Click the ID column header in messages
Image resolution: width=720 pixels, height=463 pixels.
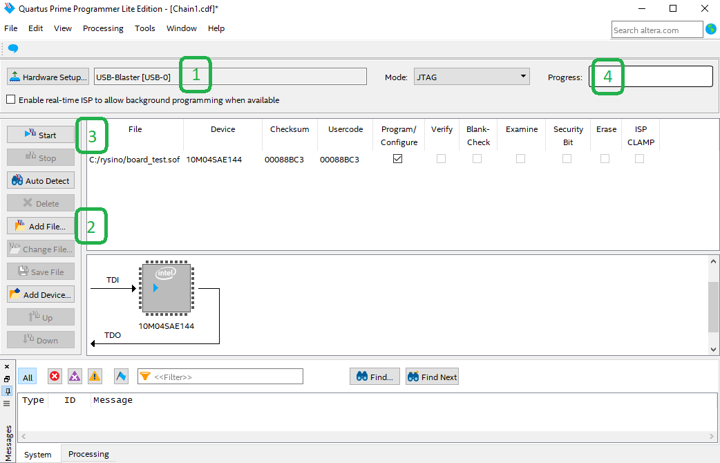[70, 400]
